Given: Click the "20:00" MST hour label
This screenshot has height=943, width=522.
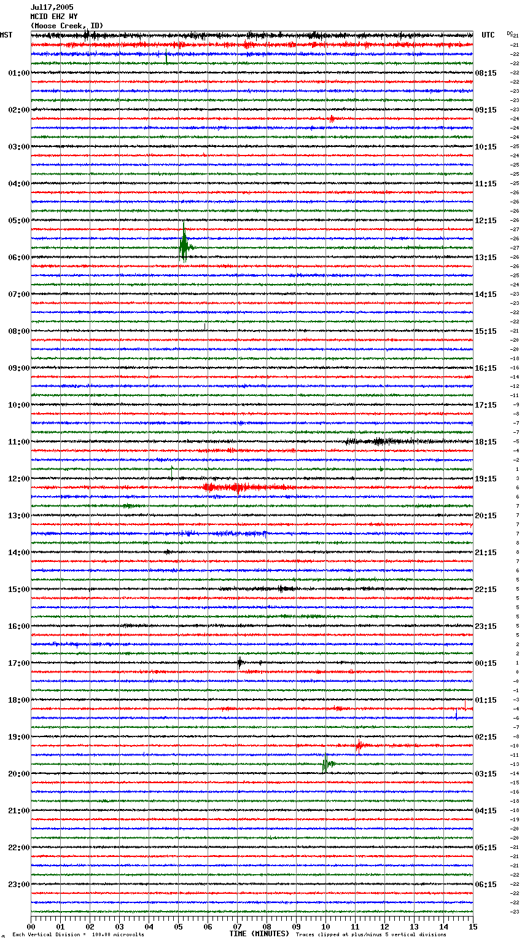Looking at the screenshot, I should (19, 774).
